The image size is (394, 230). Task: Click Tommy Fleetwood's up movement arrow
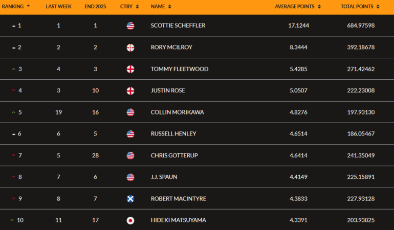coord(13,69)
